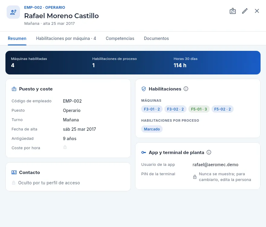Screen dimensions: 266x227
Task: Click the operator avatar icon beside the name
Action: point(13,12)
